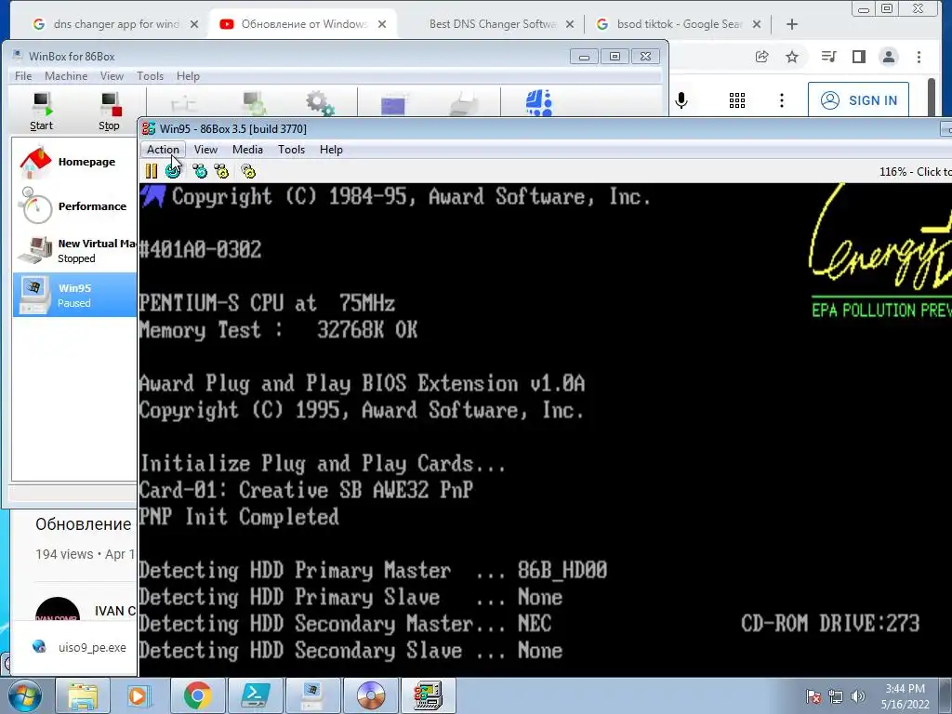Open YouTube apps grid icon
952x714 pixels.
tap(737, 100)
